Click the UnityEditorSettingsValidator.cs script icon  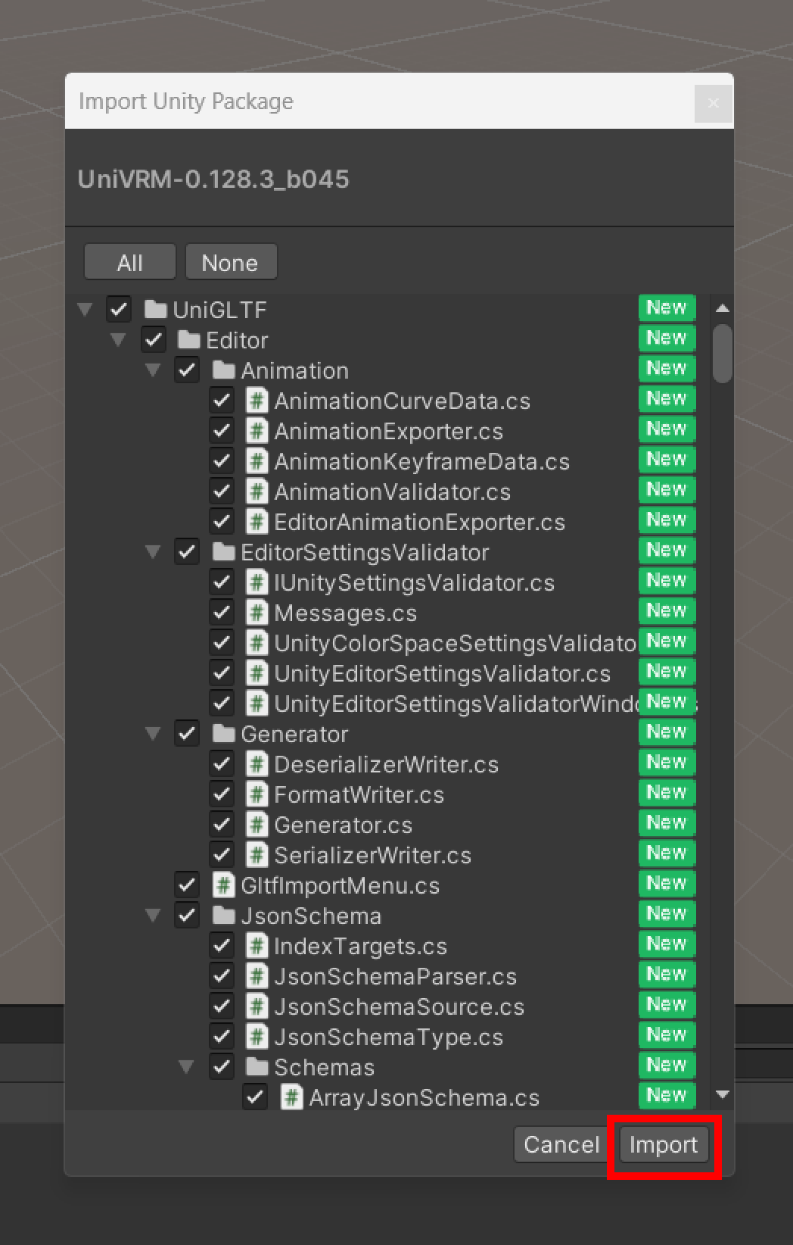pyautogui.click(x=257, y=673)
